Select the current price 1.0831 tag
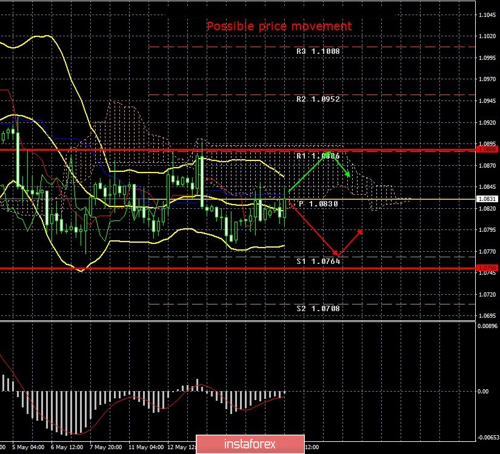500x454 pixels. 487,199
